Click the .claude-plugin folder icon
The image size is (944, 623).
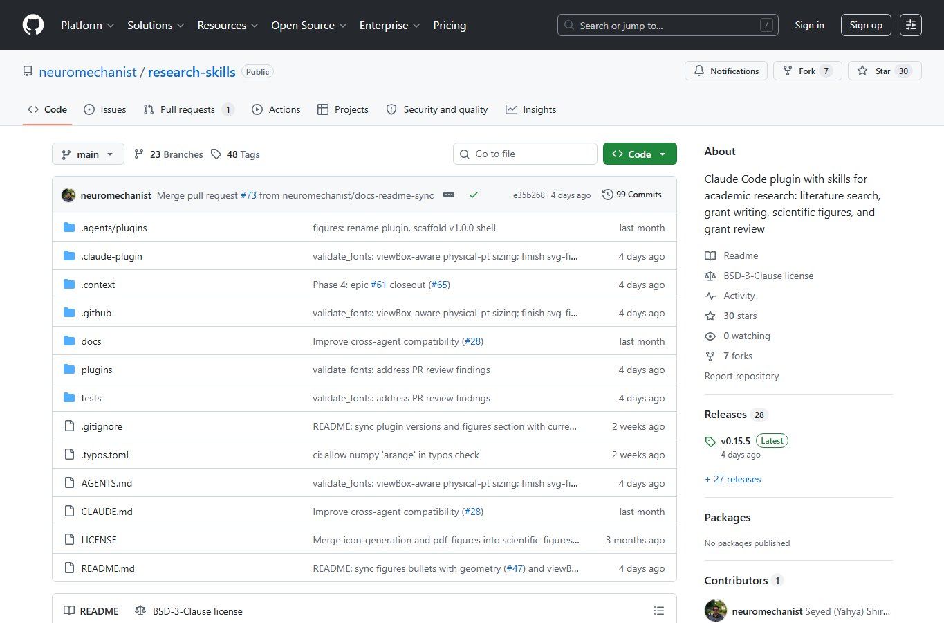pyautogui.click(x=69, y=256)
